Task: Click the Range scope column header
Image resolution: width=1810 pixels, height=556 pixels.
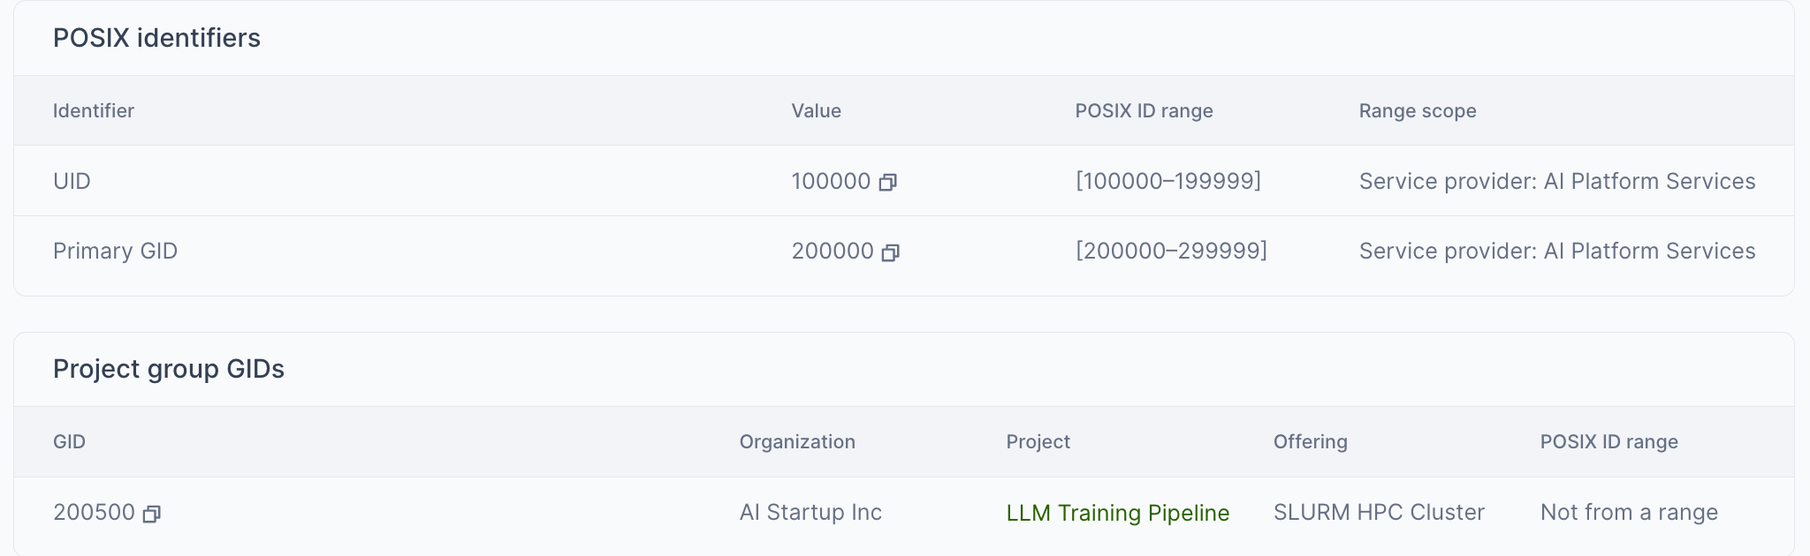Action: (x=1418, y=111)
